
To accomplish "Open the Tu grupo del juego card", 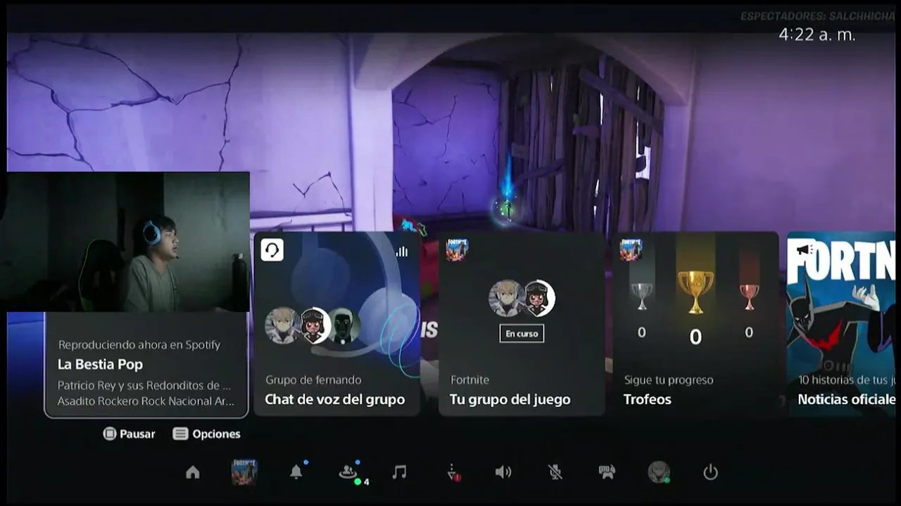I will click(522, 324).
